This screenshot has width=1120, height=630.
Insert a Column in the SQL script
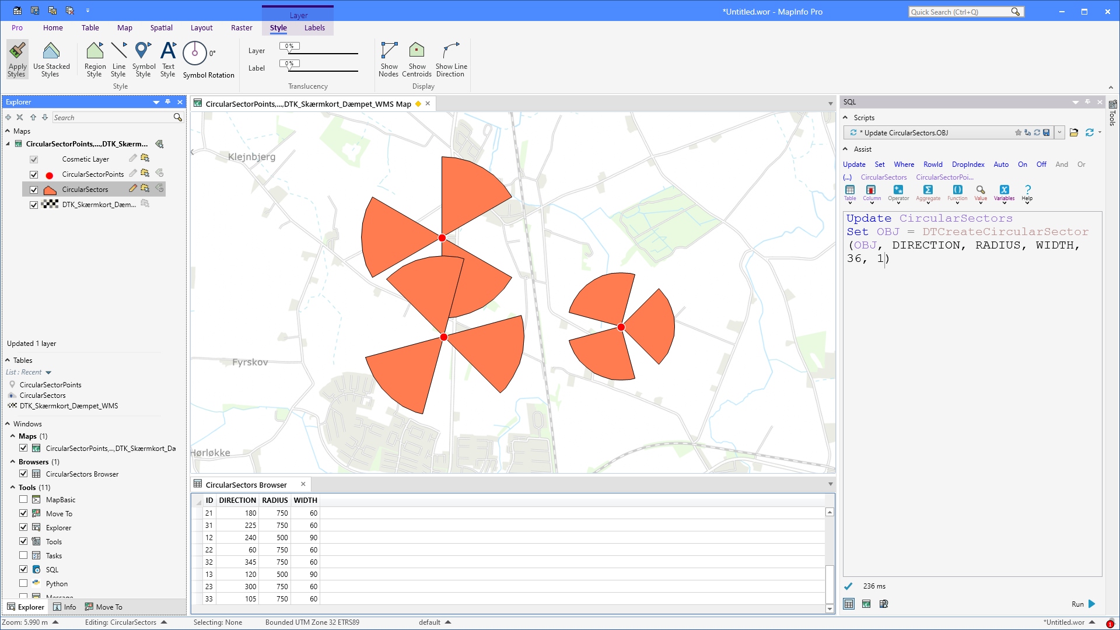point(871,193)
